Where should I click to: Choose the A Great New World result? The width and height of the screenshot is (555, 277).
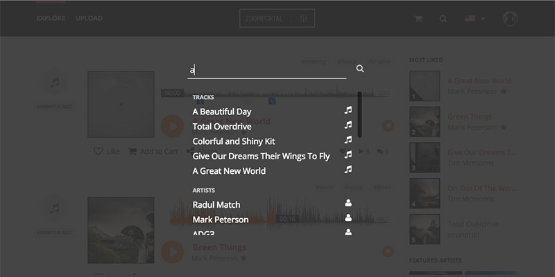[x=229, y=171]
